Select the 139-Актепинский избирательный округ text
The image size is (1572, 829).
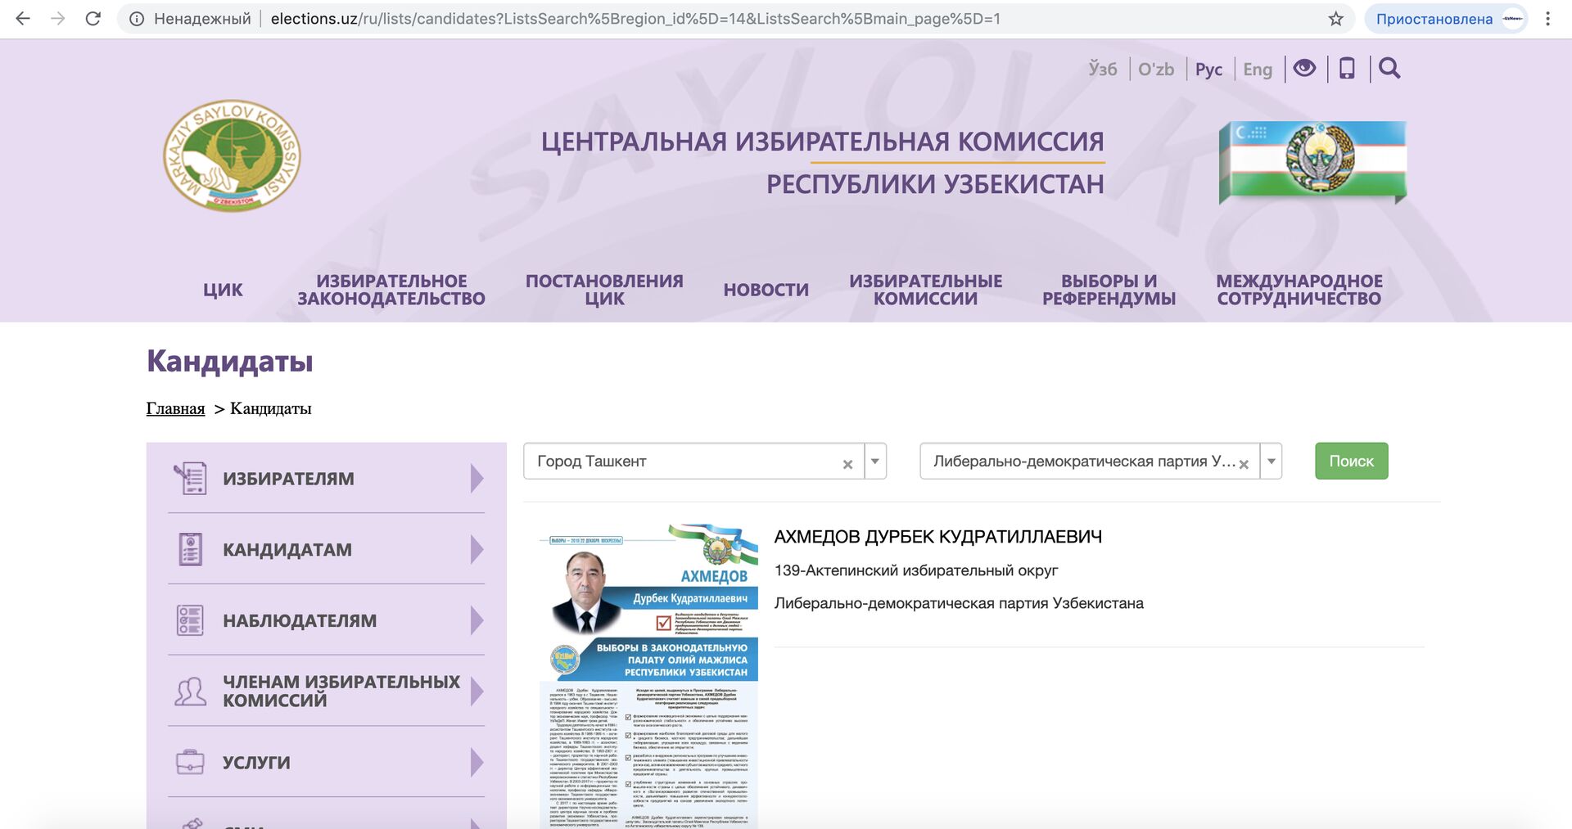[x=916, y=570]
